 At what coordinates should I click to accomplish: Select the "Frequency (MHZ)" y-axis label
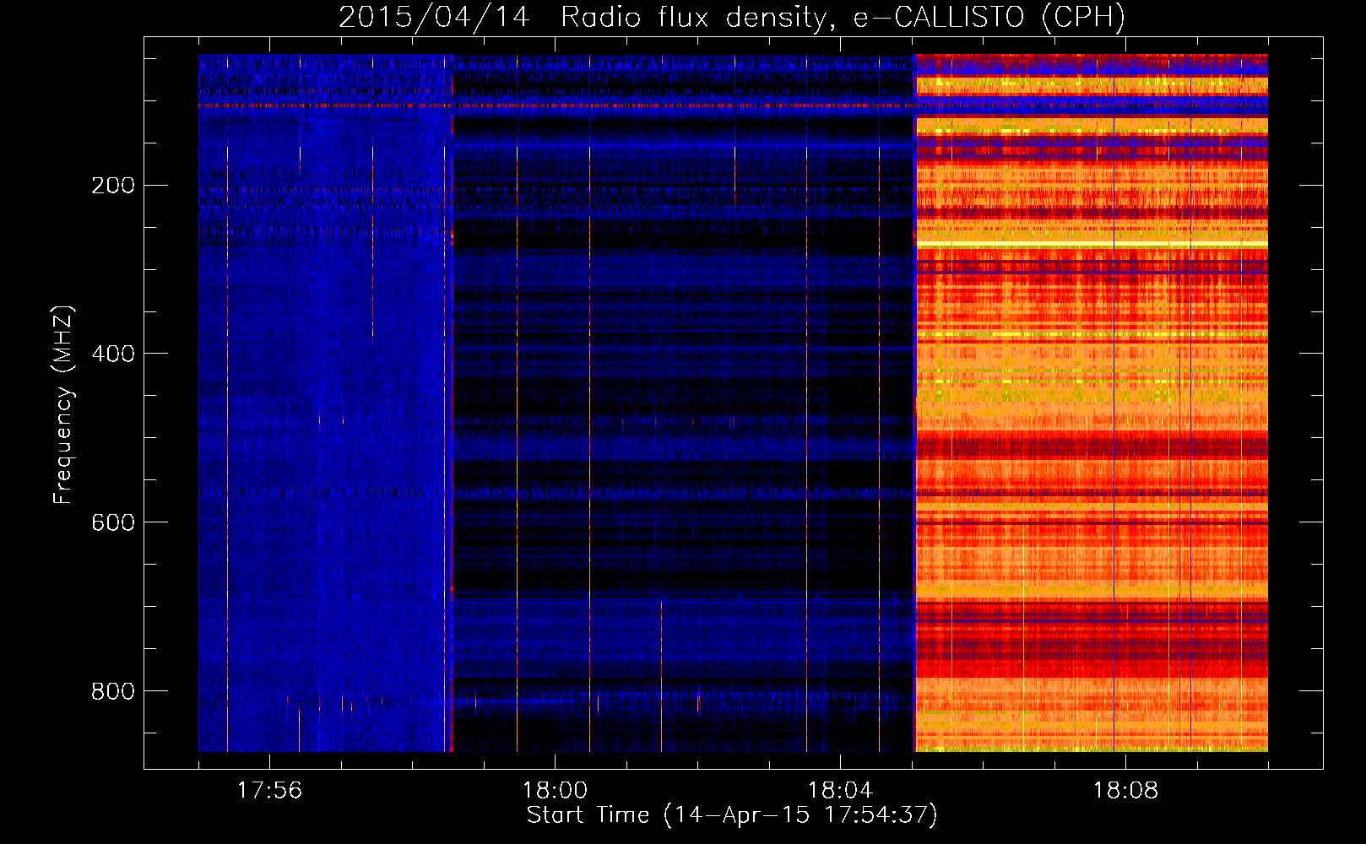(x=62, y=404)
